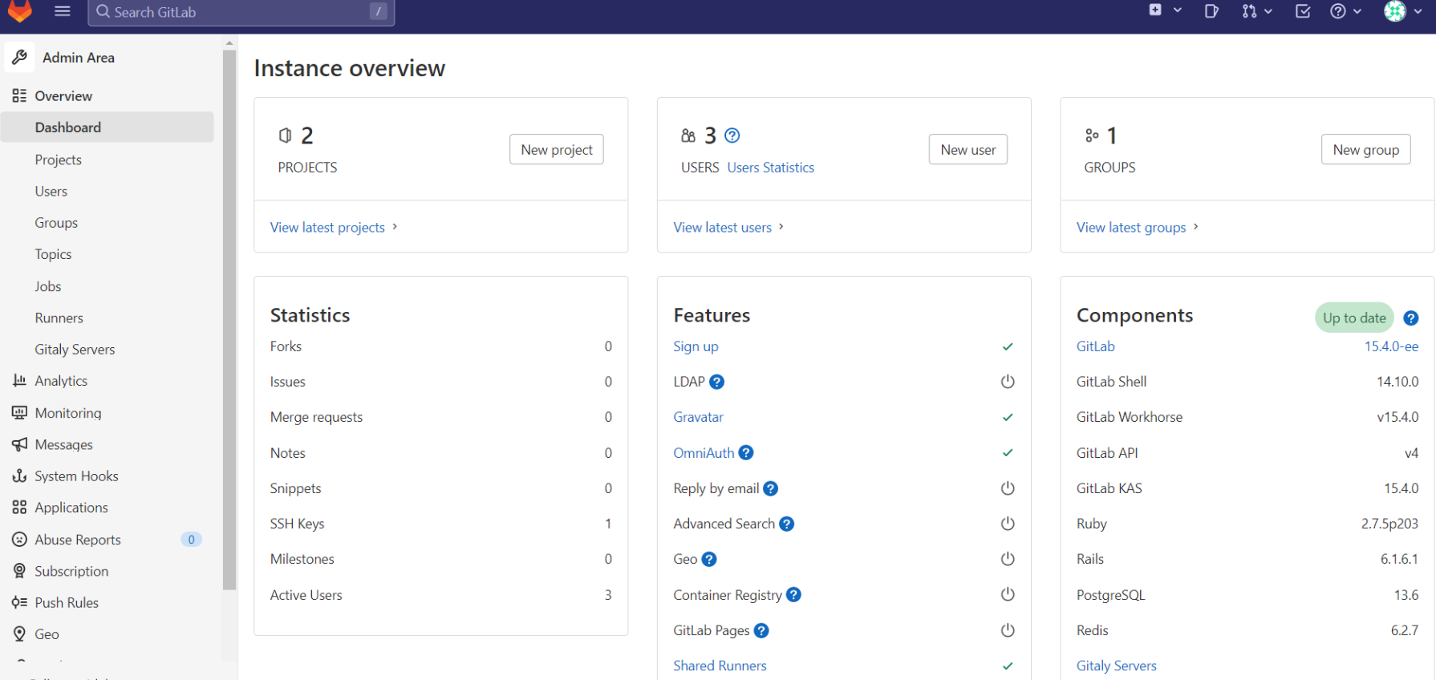Click the New user button

(x=967, y=150)
